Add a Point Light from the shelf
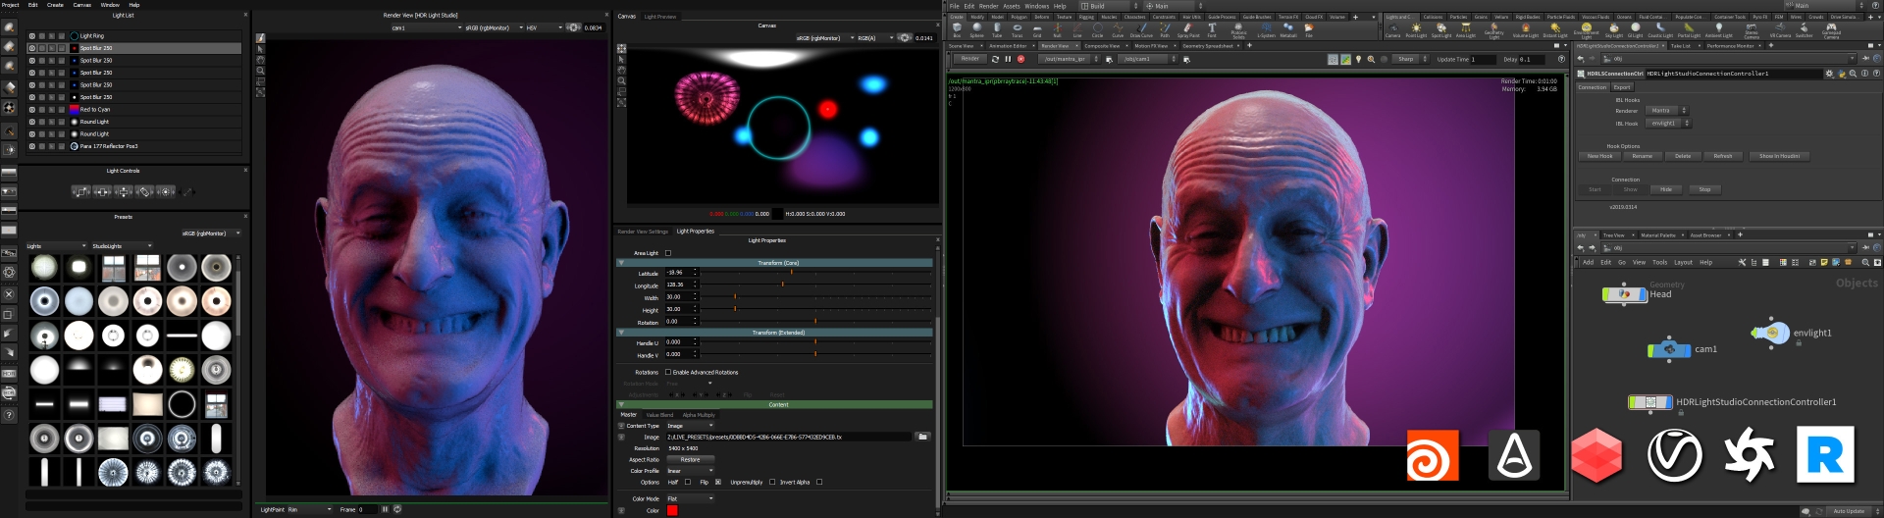The image size is (1884, 518). coord(1416,30)
